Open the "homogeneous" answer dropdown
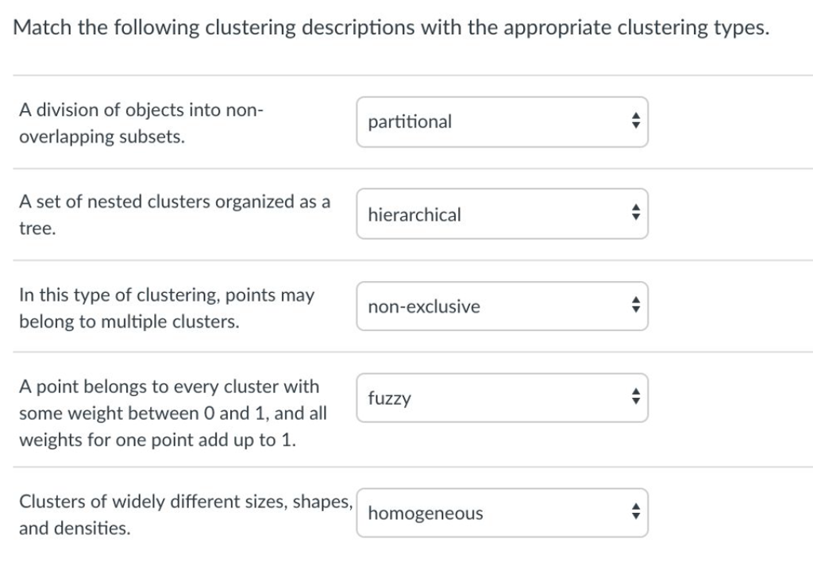The height and width of the screenshot is (570, 813). point(503,513)
